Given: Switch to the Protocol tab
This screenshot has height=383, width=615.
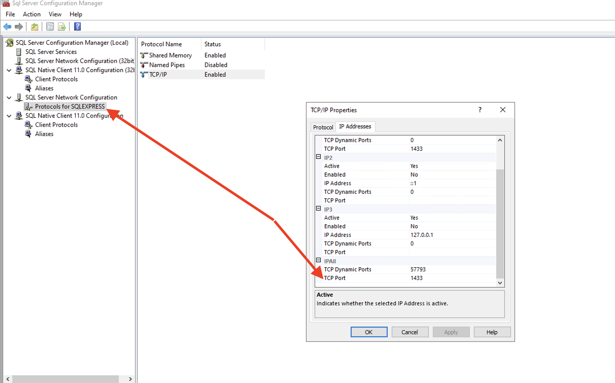Looking at the screenshot, I should pyautogui.click(x=323, y=127).
